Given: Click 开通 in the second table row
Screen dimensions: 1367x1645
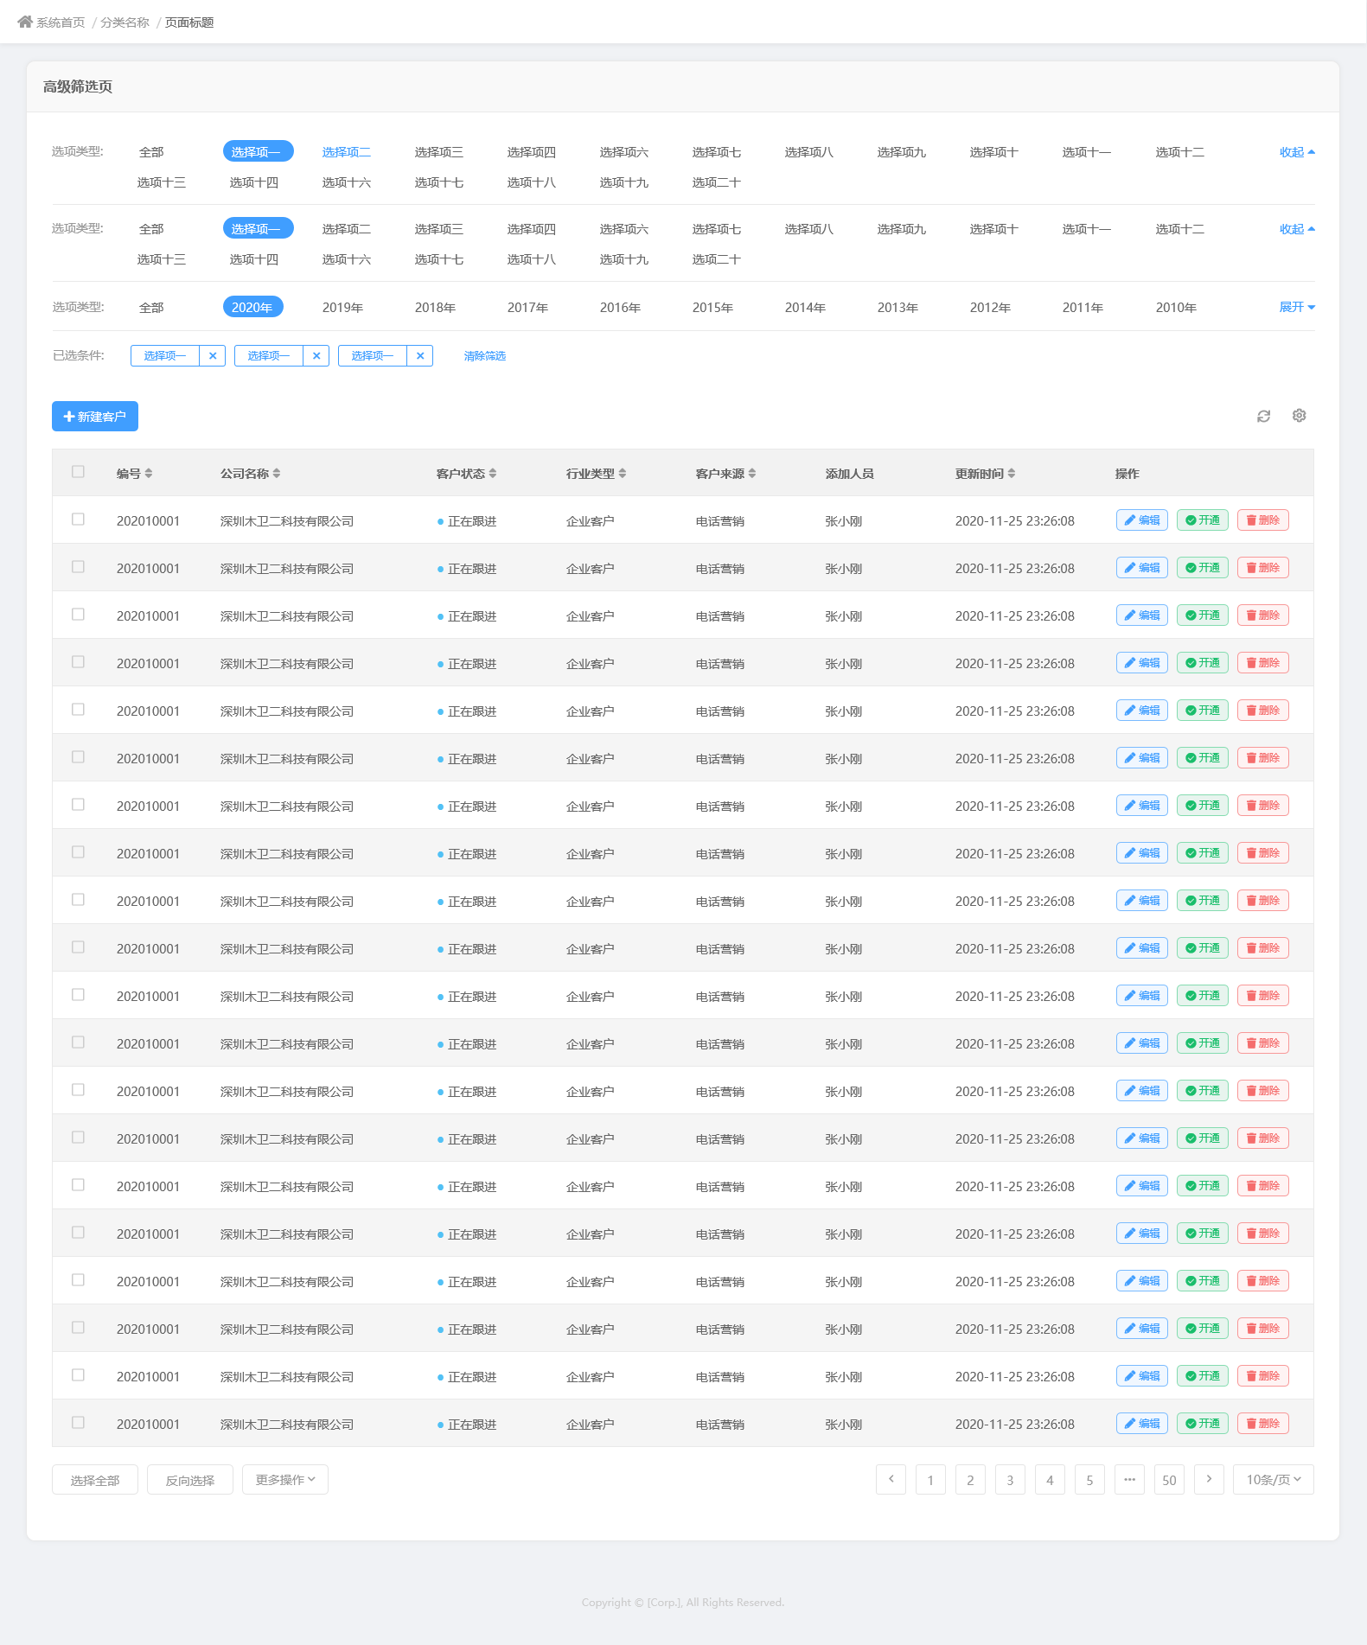Looking at the screenshot, I should 1203,568.
